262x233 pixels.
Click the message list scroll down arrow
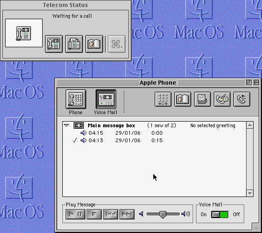coord(250,193)
